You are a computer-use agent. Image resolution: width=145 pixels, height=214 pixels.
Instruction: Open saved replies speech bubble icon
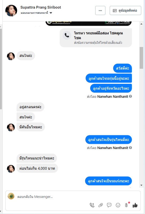click(x=109, y=205)
